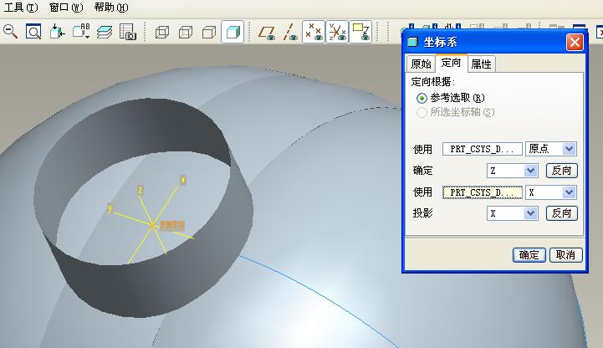This screenshot has height=348, width=603.
Task: Toggle datum axis display
Action: point(290,33)
